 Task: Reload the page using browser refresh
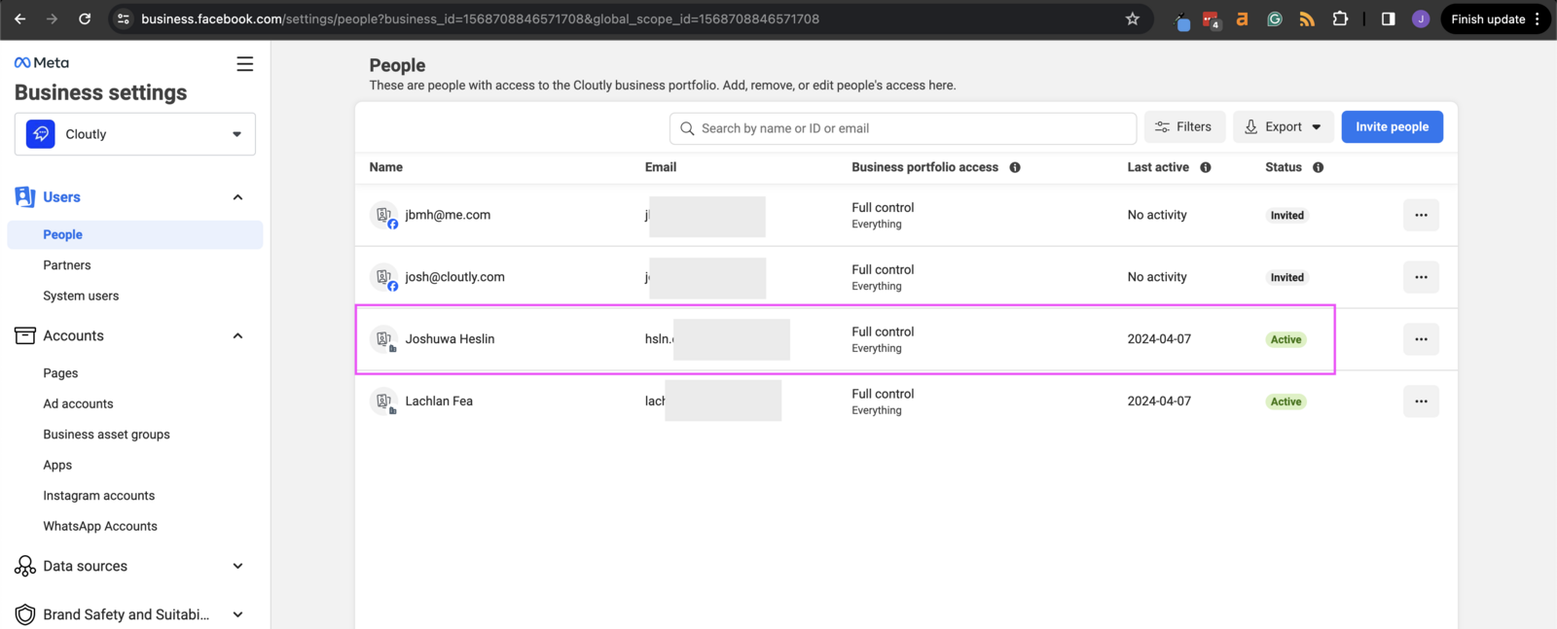(85, 19)
